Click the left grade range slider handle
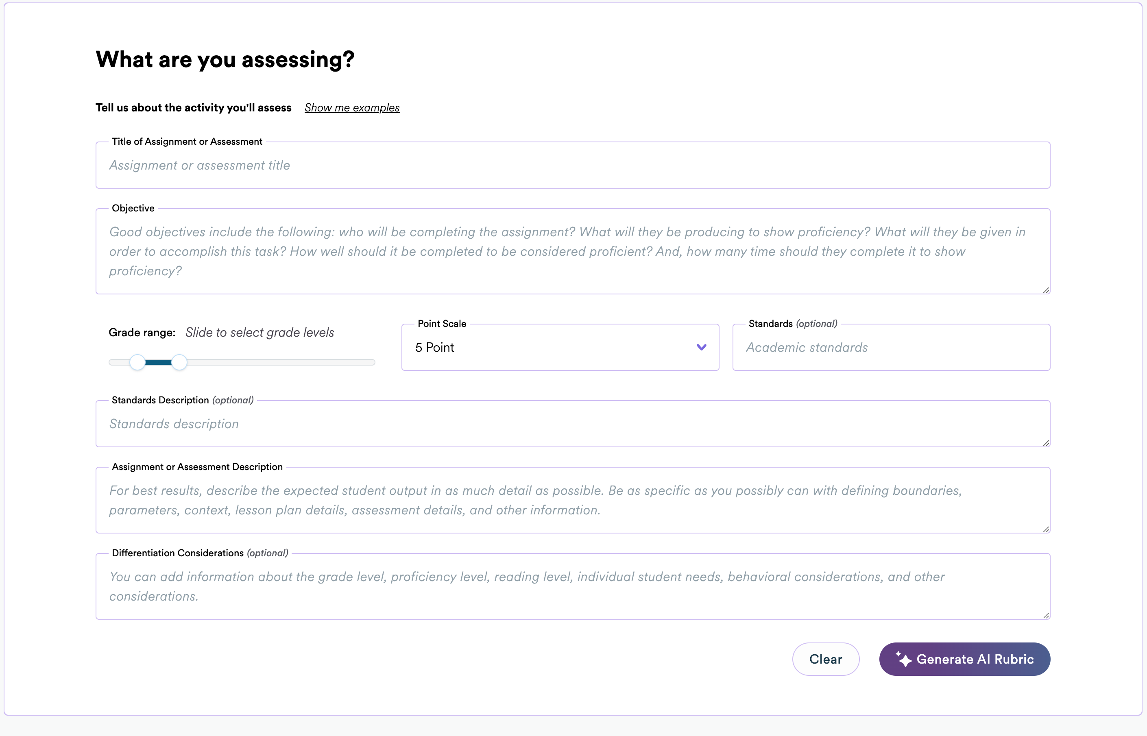The height and width of the screenshot is (736, 1147). [137, 362]
